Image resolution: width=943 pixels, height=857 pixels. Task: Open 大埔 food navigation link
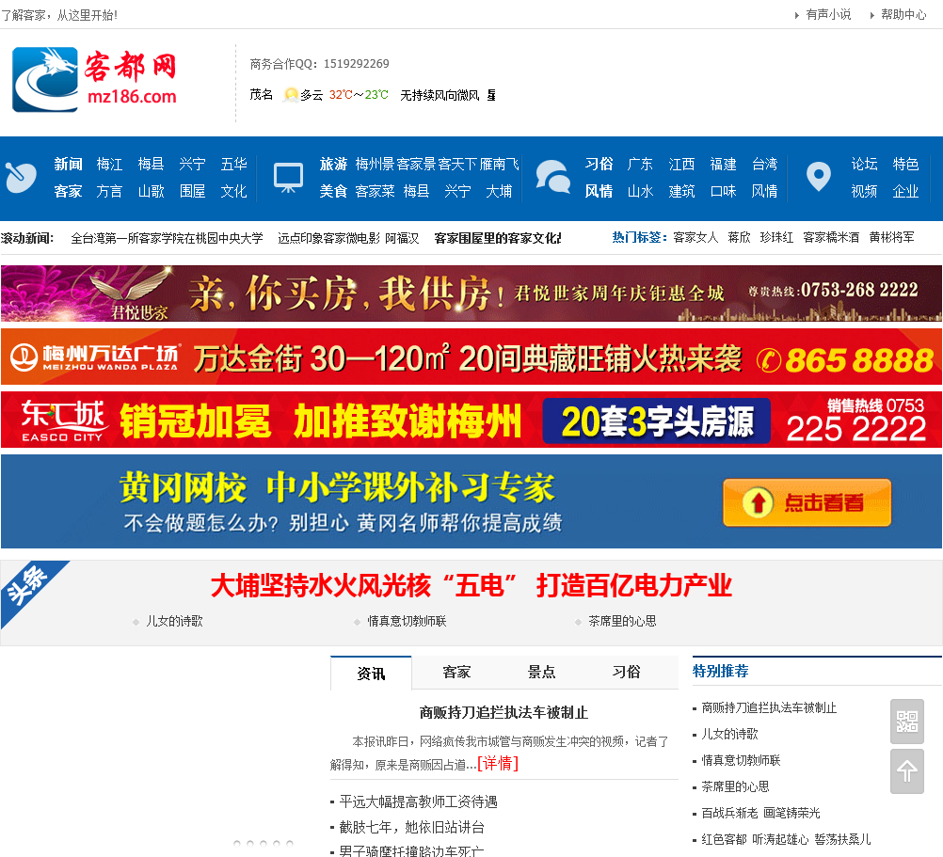click(499, 191)
